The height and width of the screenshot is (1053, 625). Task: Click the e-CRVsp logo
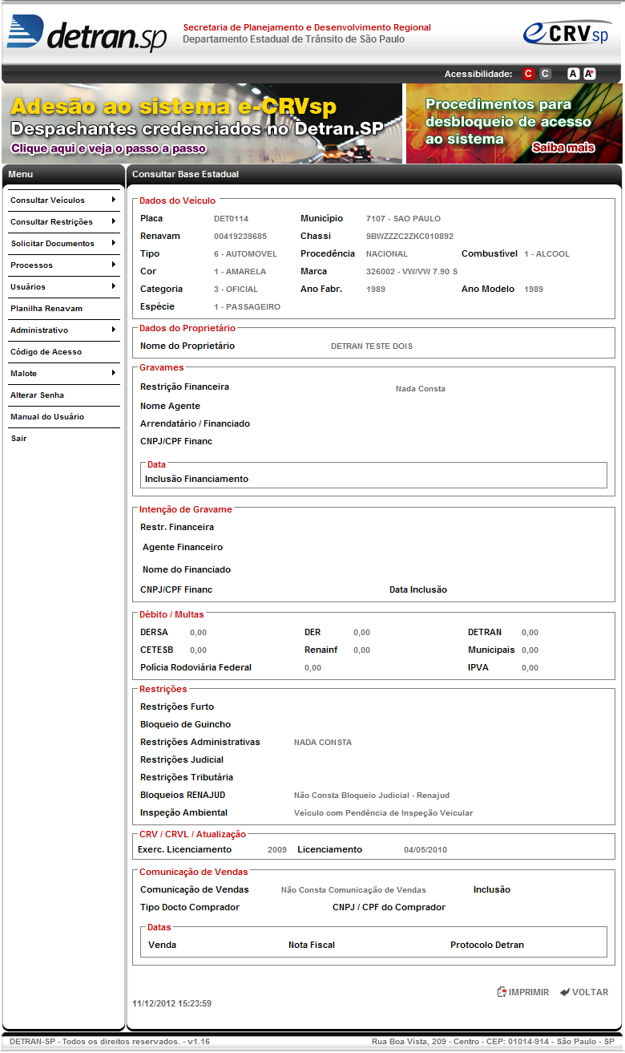pos(567,33)
